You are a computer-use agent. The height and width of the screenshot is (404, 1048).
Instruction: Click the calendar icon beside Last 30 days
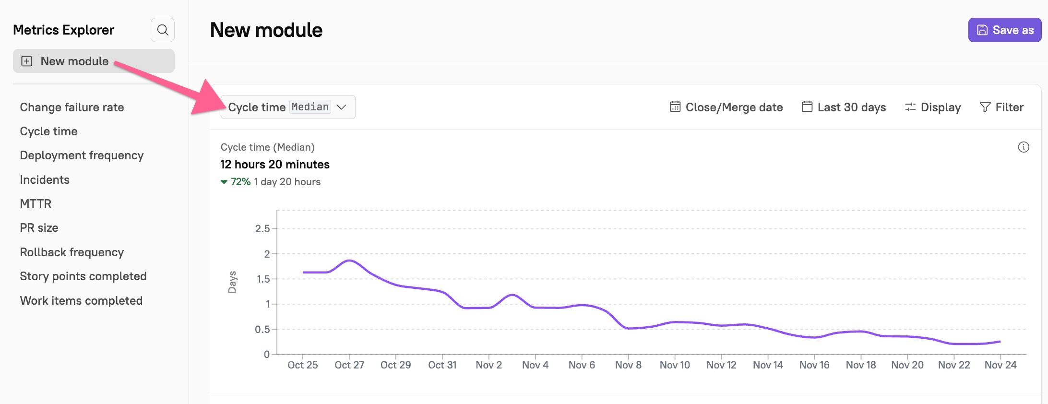pyautogui.click(x=807, y=107)
